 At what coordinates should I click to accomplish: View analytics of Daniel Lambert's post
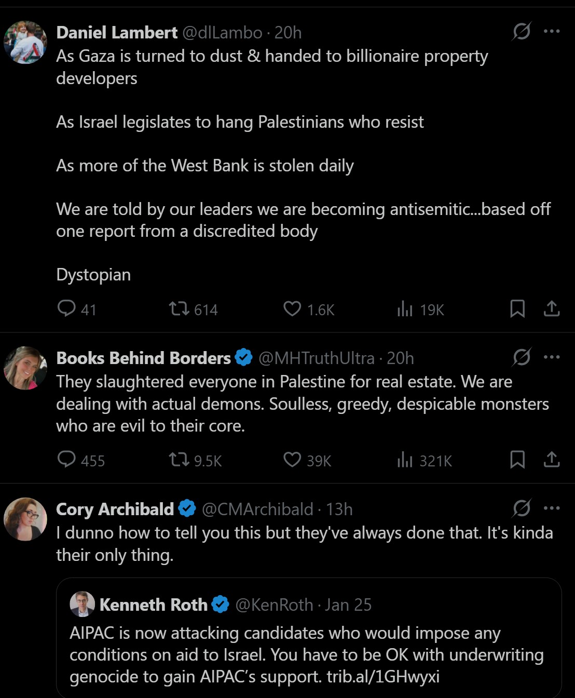point(405,310)
